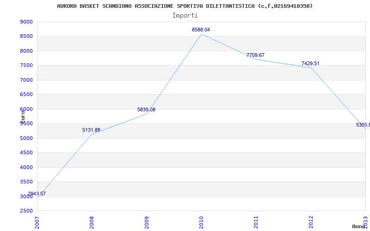Select the 7709.67 value label
This screenshot has width=370, height=231.
click(x=255, y=55)
